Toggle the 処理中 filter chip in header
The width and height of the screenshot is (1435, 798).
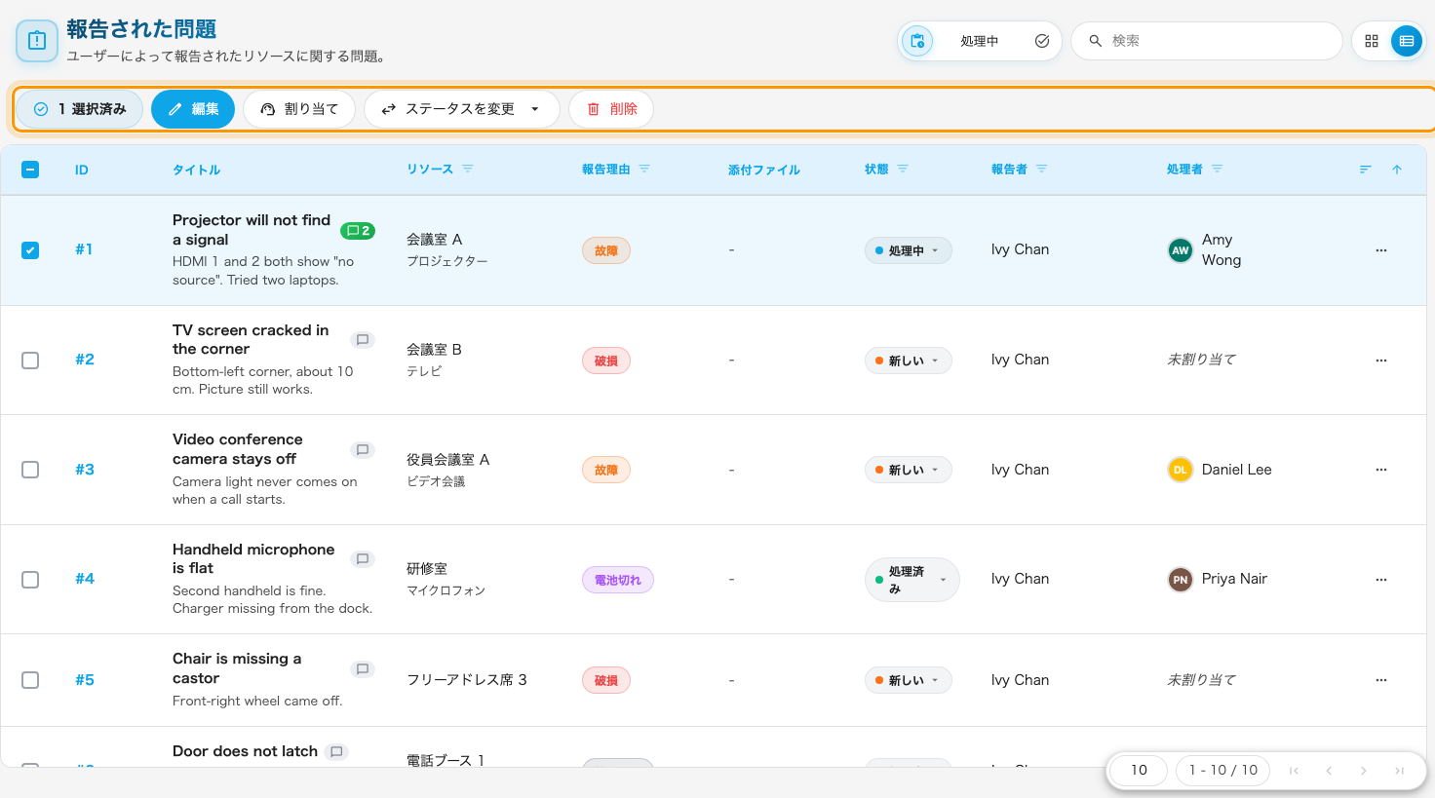coord(979,41)
